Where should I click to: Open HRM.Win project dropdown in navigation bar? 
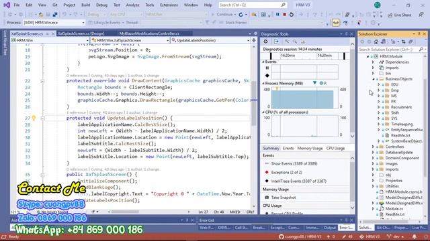50,40
